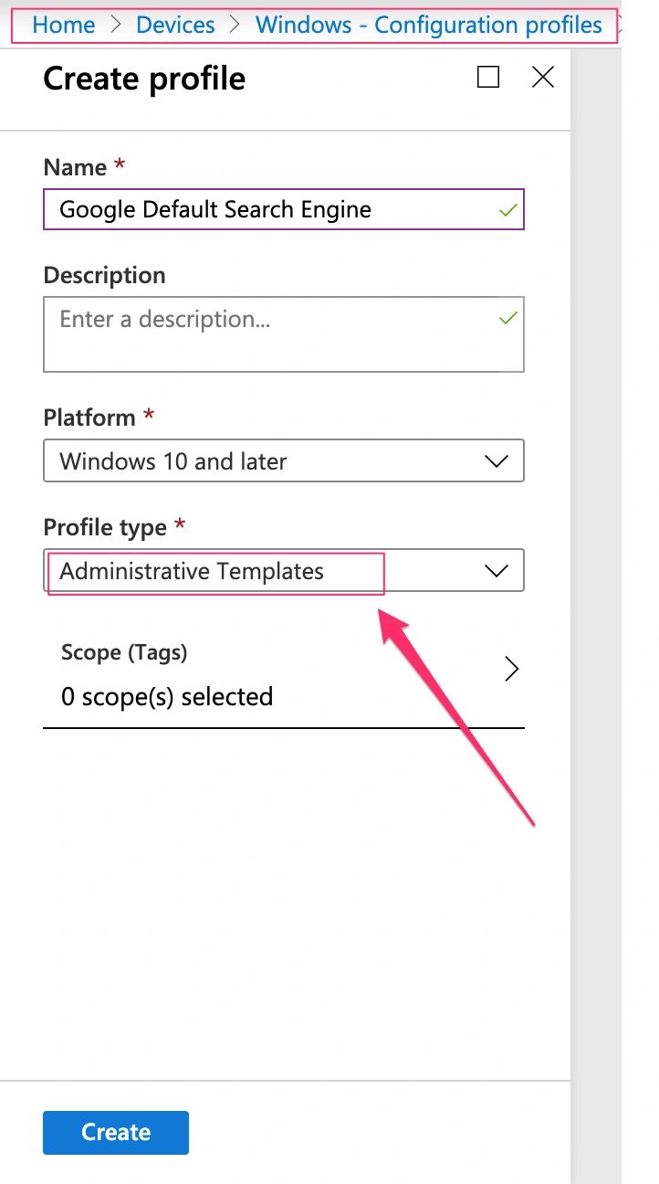
Task: Click breadcrumb separator after Home
Action: (x=115, y=25)
